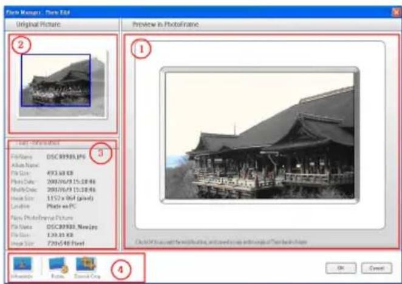Viewport: 402px width, 284px height.
Task: Click the large temple preview image
Action: click(260, 135)
